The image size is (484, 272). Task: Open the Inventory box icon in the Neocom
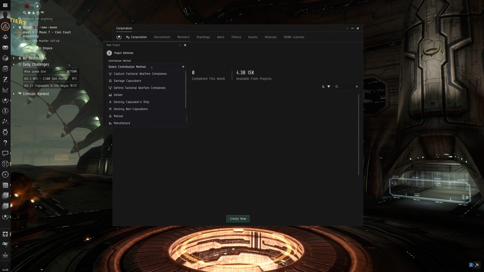pos(5,57)
